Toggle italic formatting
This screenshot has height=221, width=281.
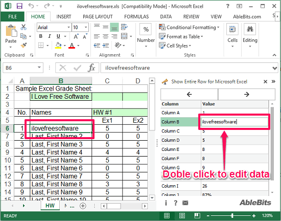(x=50, y=36)
